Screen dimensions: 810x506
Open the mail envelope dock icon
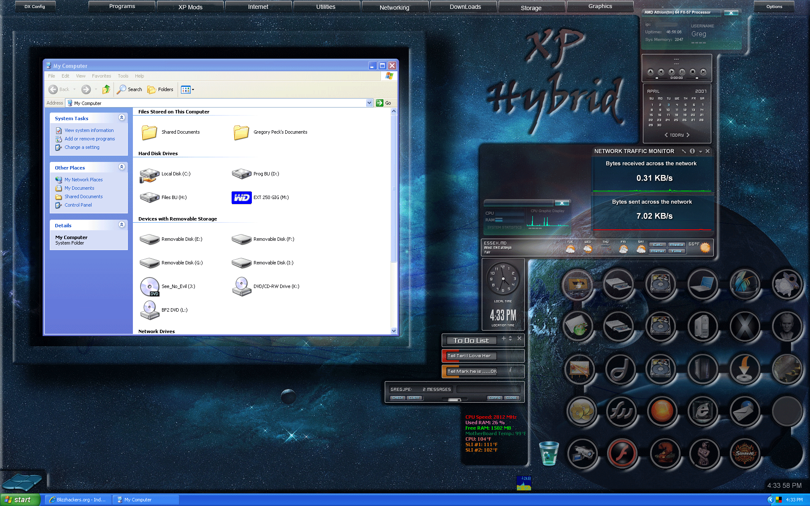(745, 411)
